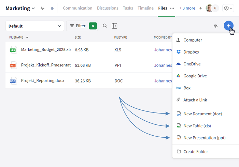Choose Attach a Link from the menu

click(x=206, y=100)
